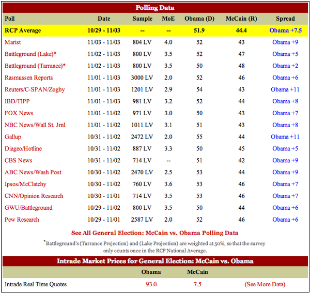Screen dimensions: 310x293
Task: Click the McCain (R) column header
Action: [x=241, y=19]
